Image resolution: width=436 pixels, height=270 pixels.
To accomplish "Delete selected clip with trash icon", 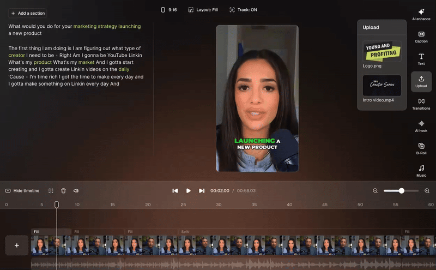I will pos(63,191).
